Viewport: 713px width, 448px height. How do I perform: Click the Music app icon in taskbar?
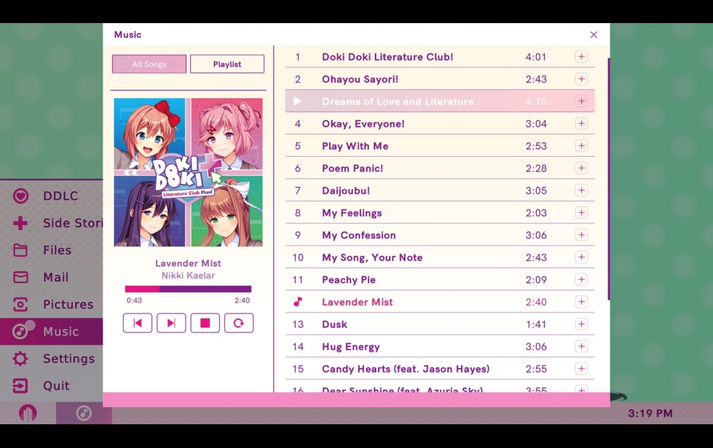(x=84, y=413)
